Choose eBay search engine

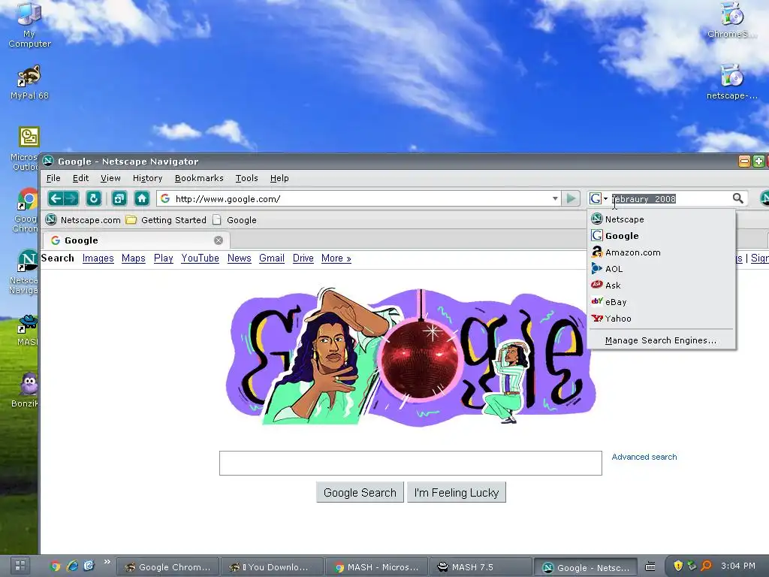click(x=661, y=302)
